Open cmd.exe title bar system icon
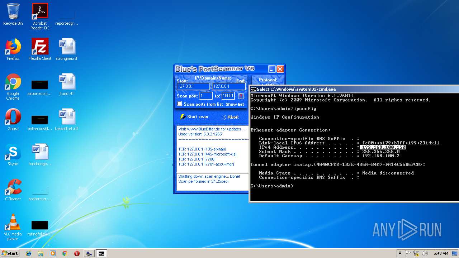 point(253,89)
